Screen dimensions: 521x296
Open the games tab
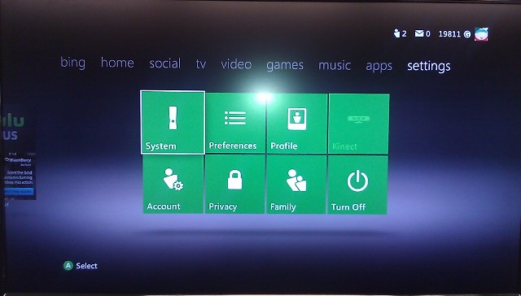pyautogui.click(x=285, y=65)
